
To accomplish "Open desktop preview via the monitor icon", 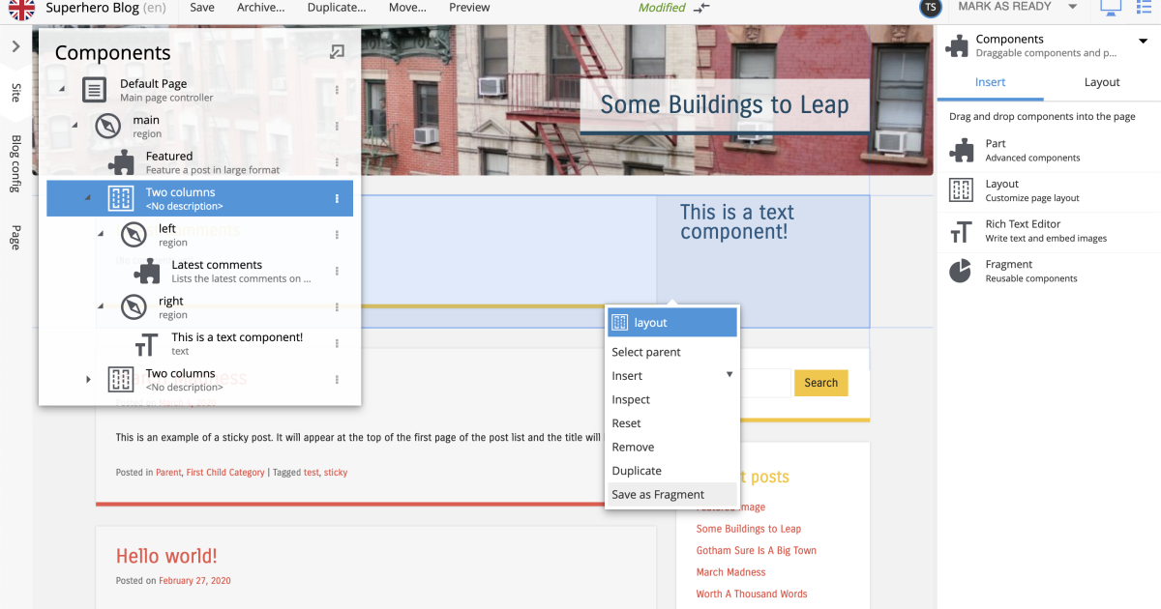I will coord(1110,8).
